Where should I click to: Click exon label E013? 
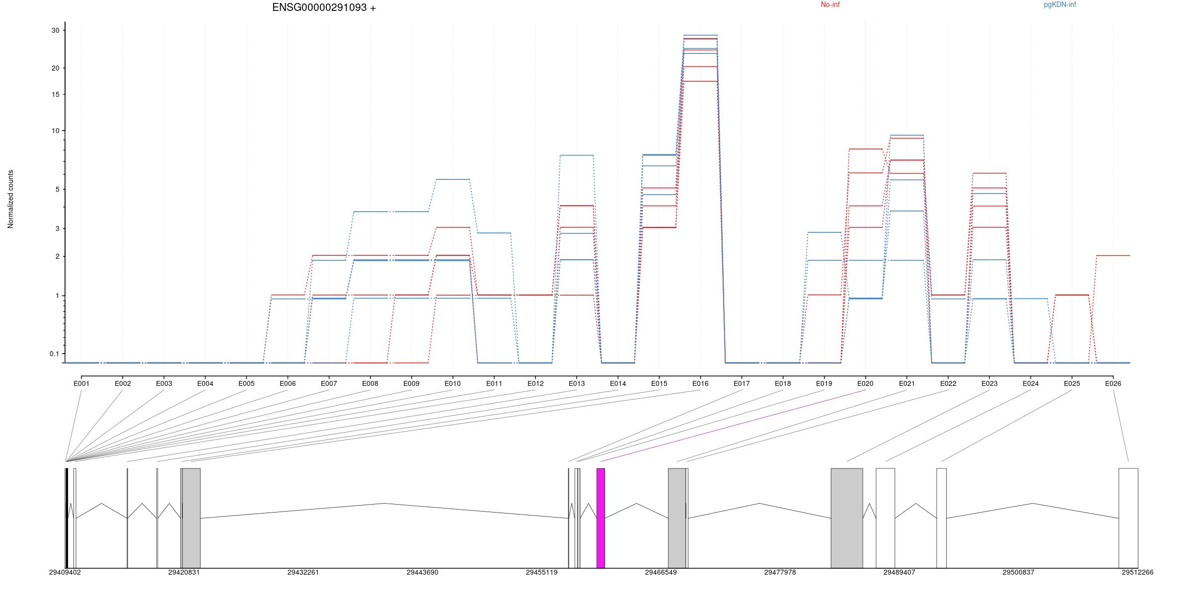click(x=577, y=383)
